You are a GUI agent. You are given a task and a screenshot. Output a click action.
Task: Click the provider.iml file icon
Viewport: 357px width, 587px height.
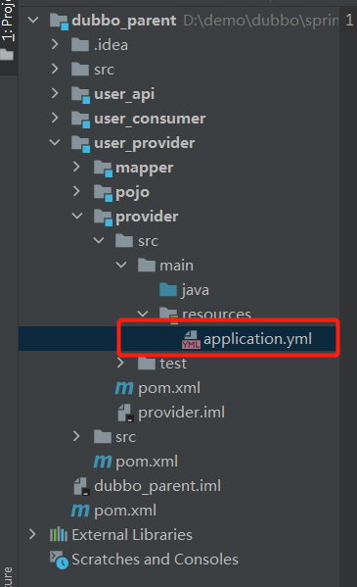tap(126, 413)
